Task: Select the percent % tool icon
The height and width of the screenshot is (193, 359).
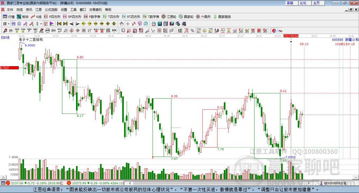Action: tap(192, 30)
